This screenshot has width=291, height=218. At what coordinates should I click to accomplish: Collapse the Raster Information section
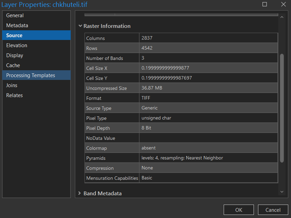pyautogui.click(x=80, y=26)
